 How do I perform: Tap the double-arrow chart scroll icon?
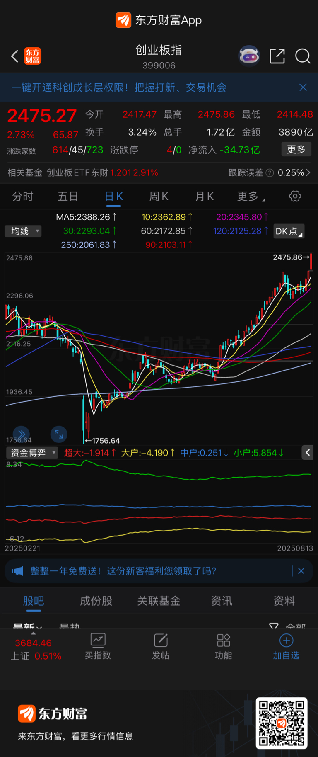coord(22,434)
